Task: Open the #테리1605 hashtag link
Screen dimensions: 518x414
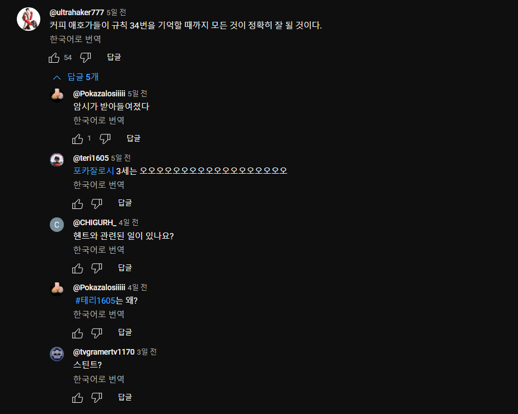Action: point(95,300)
